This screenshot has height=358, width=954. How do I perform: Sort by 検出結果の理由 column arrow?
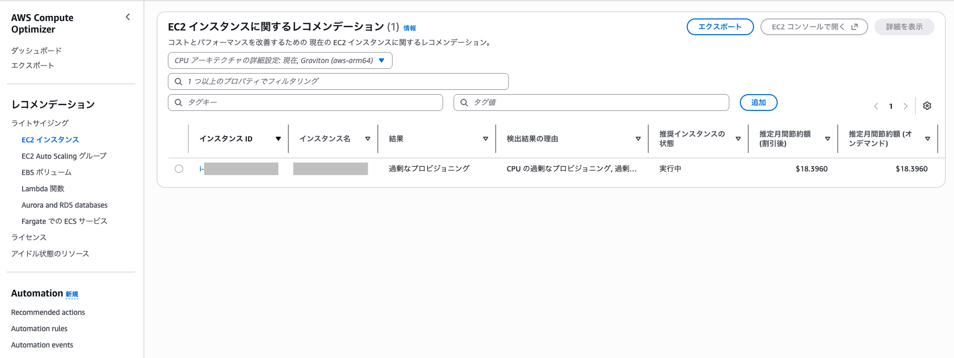pyautogui.click(x=638, y=139)
